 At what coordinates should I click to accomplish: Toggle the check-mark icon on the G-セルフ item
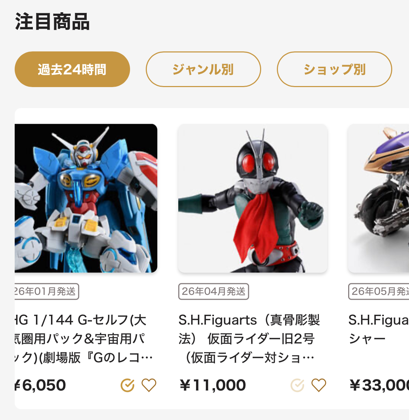coord(128,385)
